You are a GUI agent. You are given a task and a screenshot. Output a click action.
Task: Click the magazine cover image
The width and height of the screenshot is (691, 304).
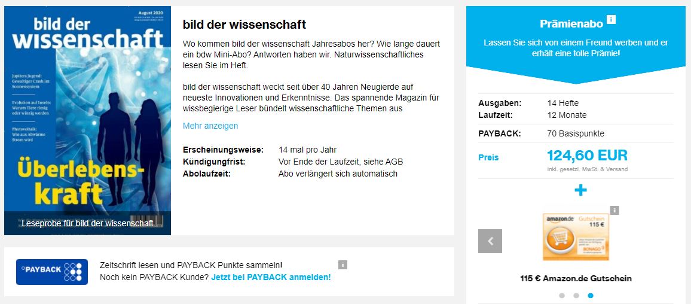tap(87, 114)
